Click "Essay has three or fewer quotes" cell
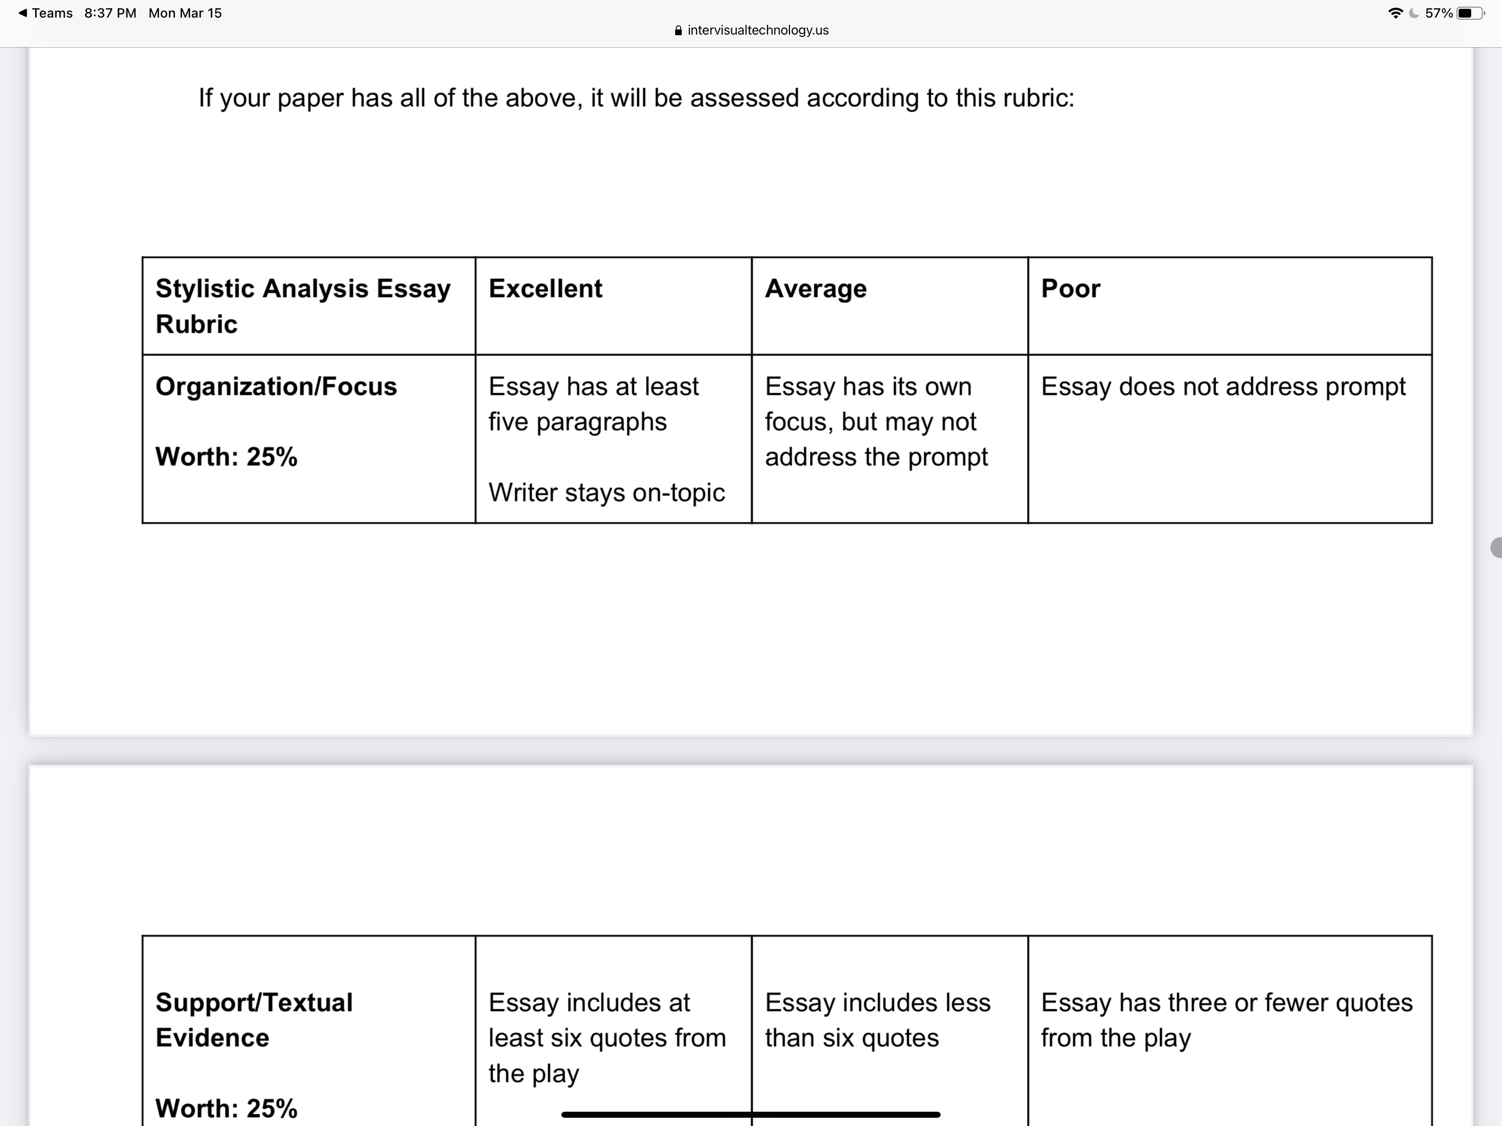Viewport: 1502px width, 1126px height. click(1227, 1019)
